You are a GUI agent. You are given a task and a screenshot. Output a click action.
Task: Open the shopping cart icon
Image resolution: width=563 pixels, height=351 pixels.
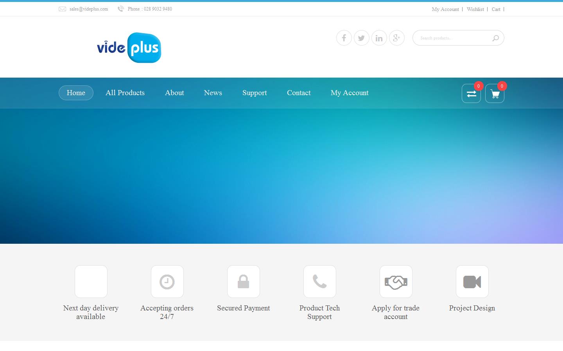pyautogui.click(x=495, y=94)
